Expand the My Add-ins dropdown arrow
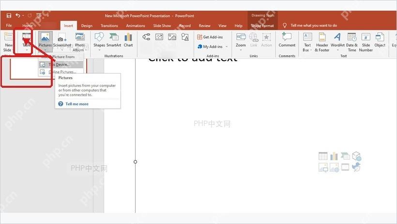 click(x=227, y=47)
